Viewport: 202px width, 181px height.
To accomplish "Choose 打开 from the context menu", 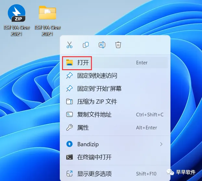I will 115,63.
